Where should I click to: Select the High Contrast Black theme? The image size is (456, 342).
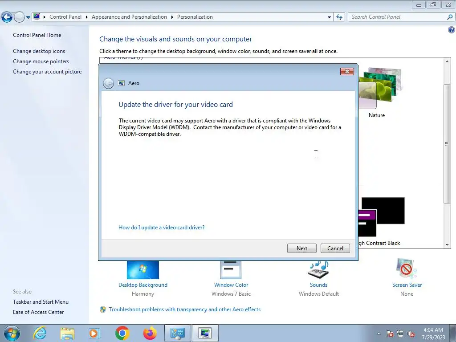click(381, 217)
